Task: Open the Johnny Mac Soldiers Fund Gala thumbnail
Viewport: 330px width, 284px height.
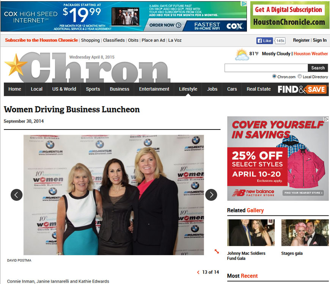Action: [x=251, y=233]
